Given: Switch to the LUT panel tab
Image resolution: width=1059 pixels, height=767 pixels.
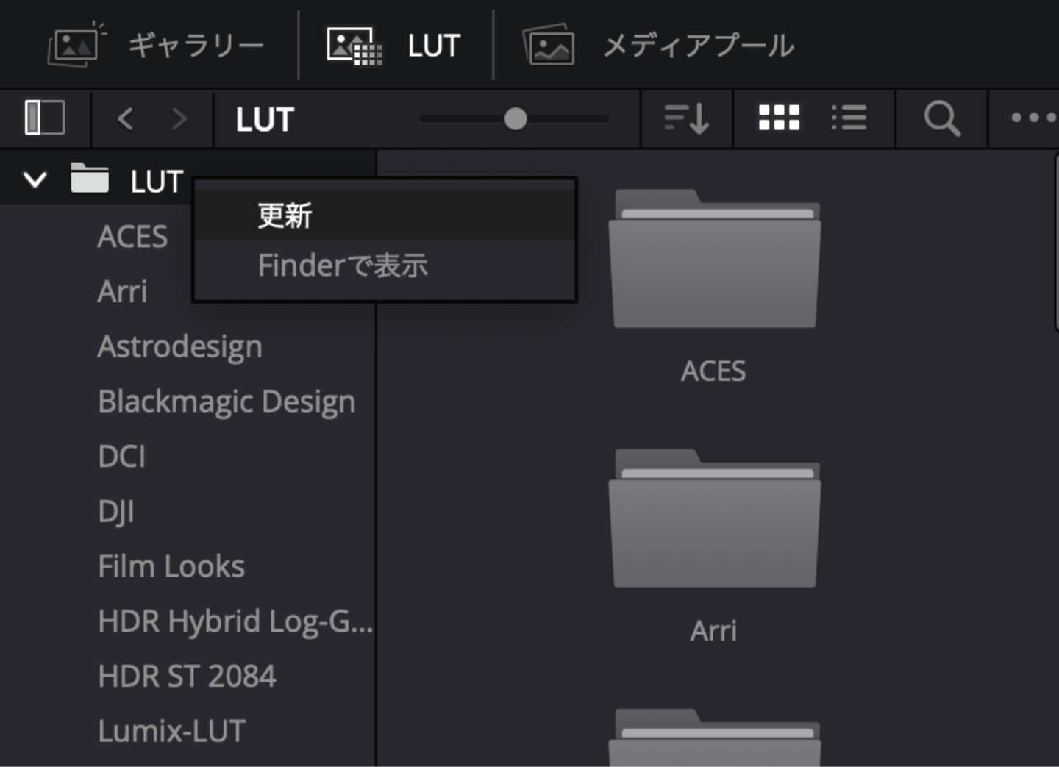Looking at the screenshot, I should [393, 46].
